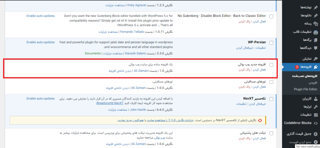Click the red badge 2 on افزونه‌ها

pos(297,67)
